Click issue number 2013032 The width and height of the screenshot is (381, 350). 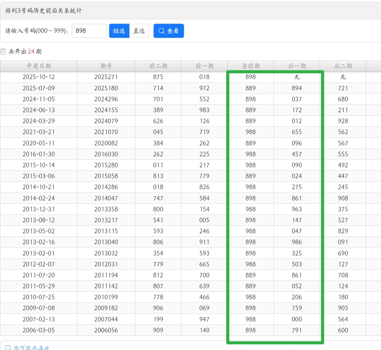coord(106,253)
